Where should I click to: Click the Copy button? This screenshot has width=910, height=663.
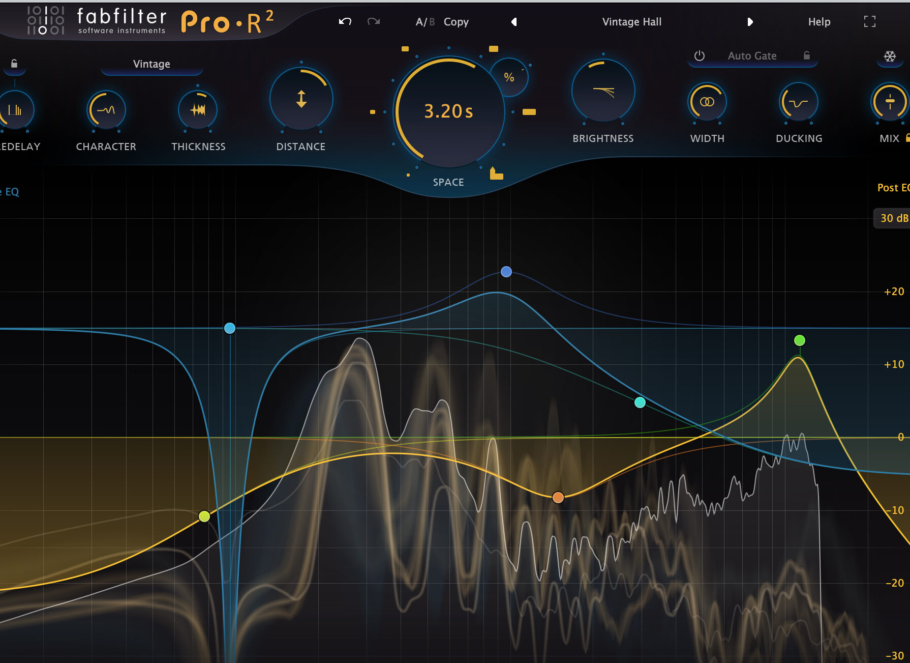click(456, 22)
